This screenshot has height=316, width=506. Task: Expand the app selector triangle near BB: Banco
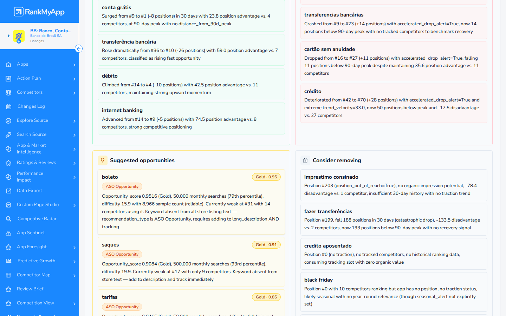click(x=8, y=36)
